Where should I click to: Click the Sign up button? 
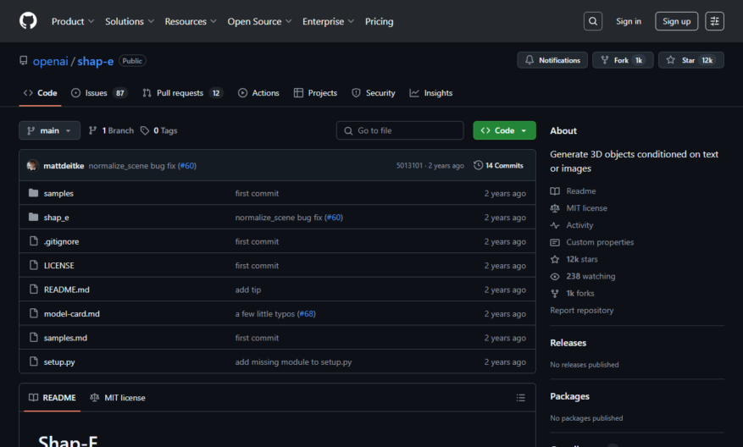point(676,21)
